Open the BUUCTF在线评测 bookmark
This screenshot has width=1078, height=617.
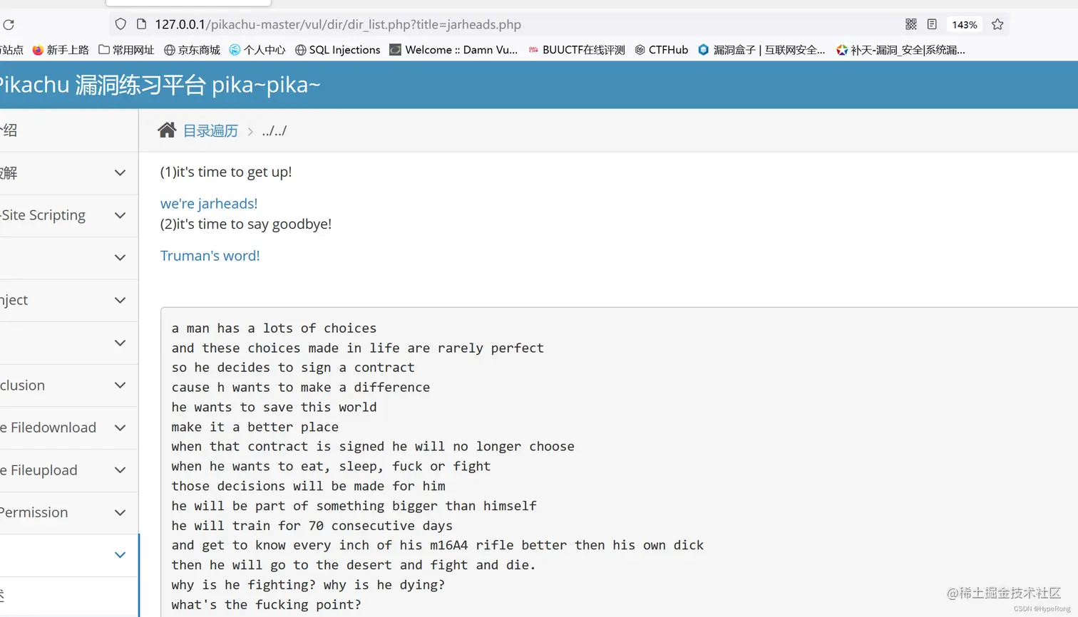click(x=576, y=50)
